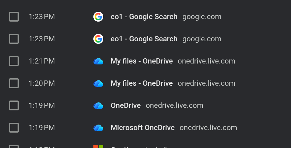Check the box next to the OneDrive 1:19 PM entry

click(14, 105)
